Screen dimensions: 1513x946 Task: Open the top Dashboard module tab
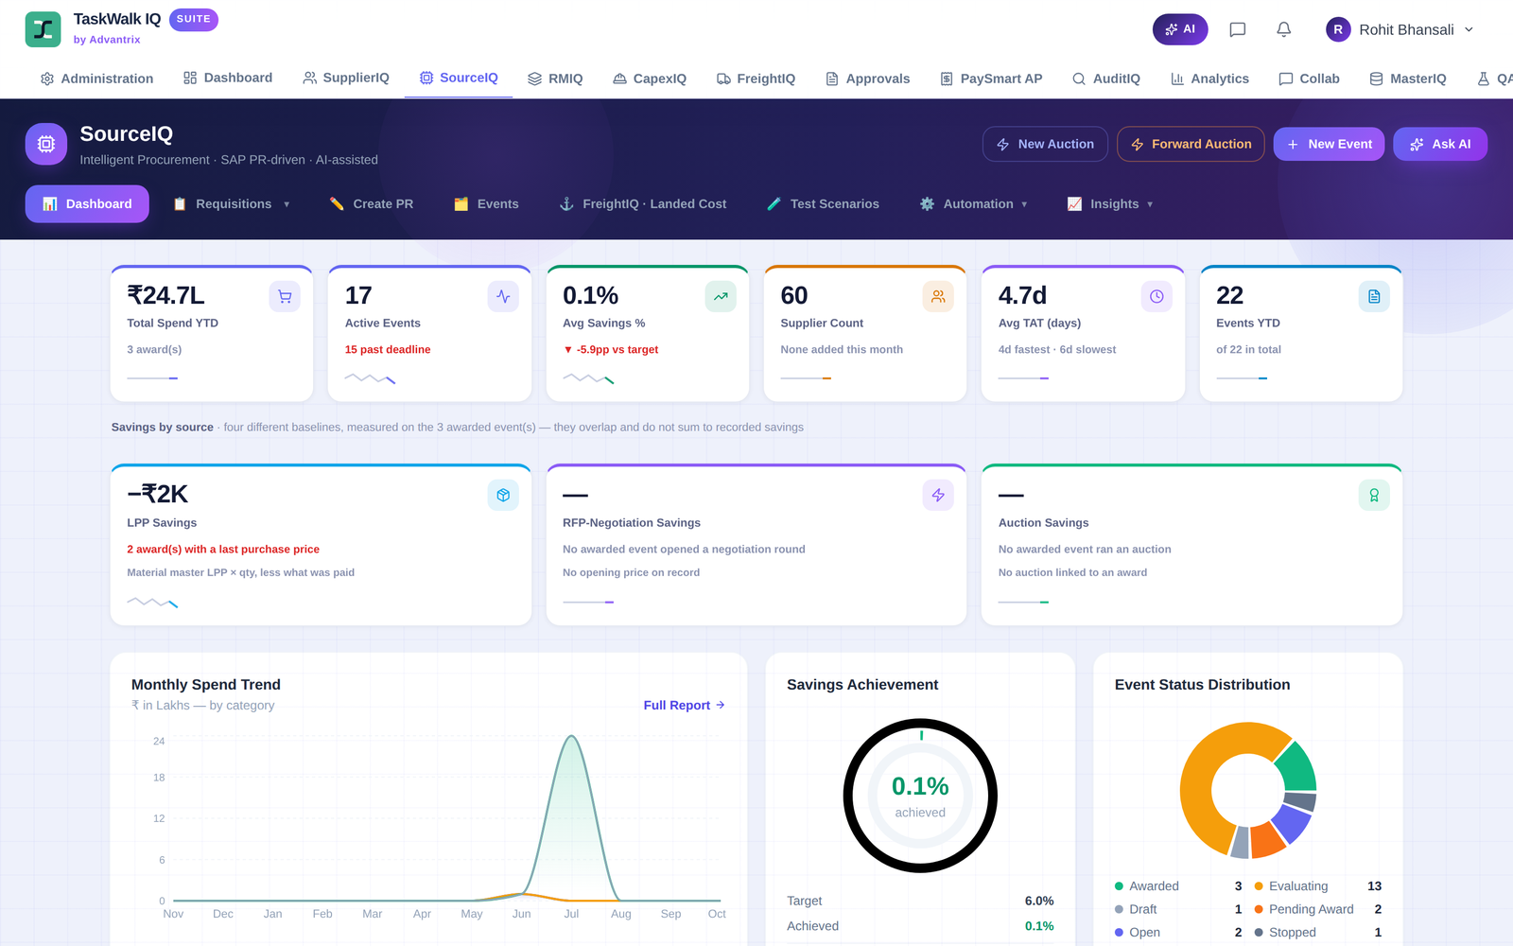click(x=228, y=79)
